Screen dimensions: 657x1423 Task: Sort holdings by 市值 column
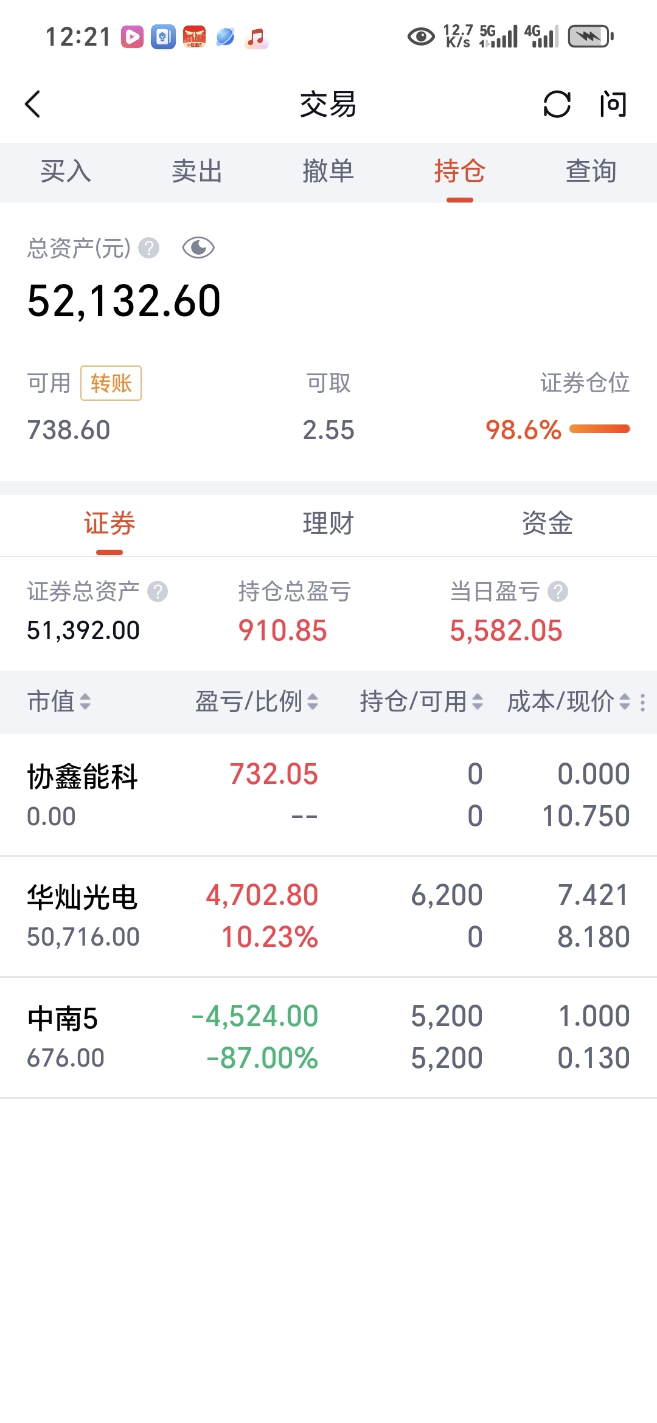click(x=59, y=702)
